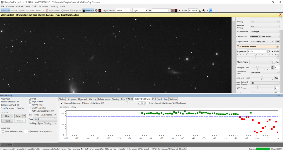Adjust the Auto Exp Target slider
This screenshot has width=283, height=150.
click(262, 78)
